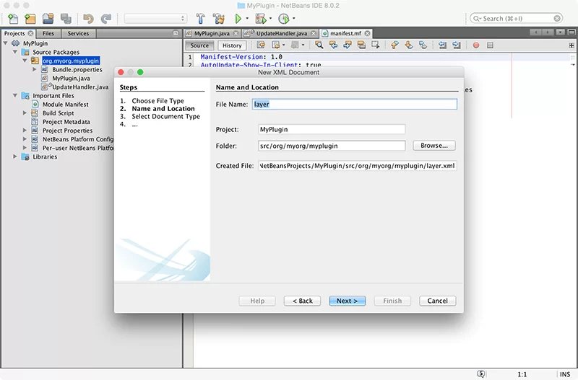This screenshot has height=380, width=578.
Task: Click the Browse... button
Action: (434, 146)
